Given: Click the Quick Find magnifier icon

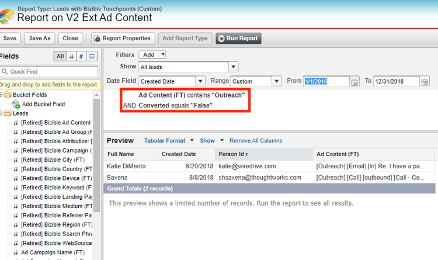Looking at the screenshot, I should click(x=5, y=71).
